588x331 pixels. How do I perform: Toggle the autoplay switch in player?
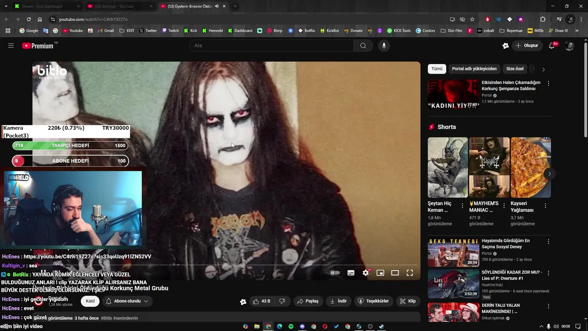point(335,273)
